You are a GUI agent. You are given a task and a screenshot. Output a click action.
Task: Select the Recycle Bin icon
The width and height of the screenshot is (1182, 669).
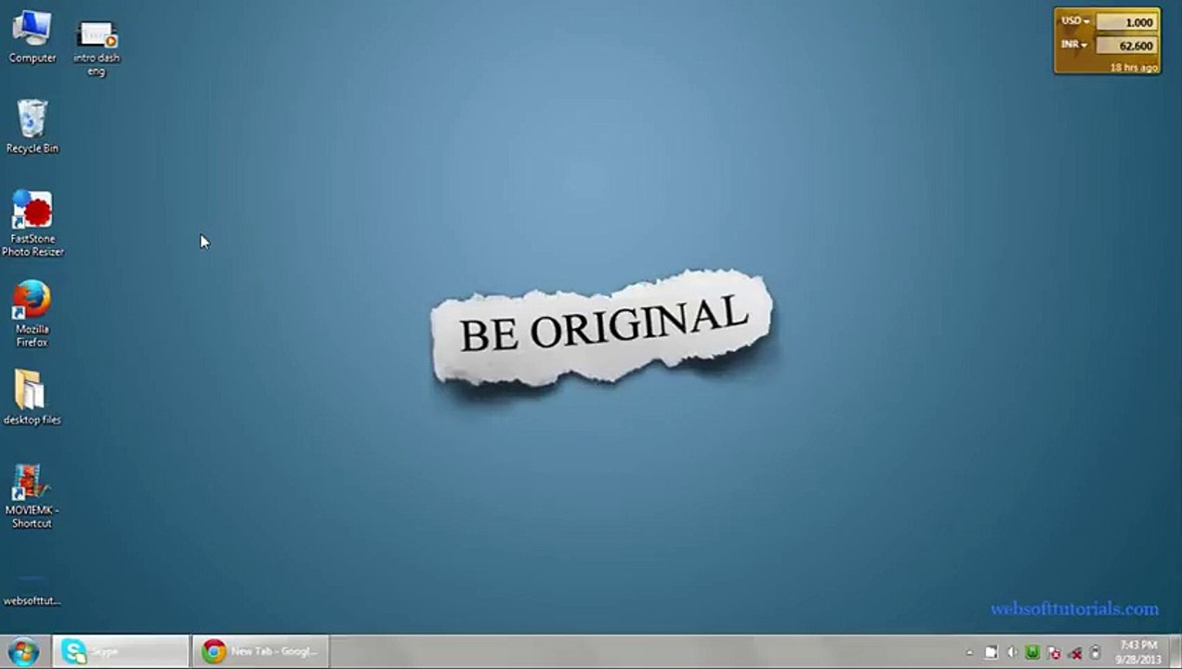(x=32, y=127)
